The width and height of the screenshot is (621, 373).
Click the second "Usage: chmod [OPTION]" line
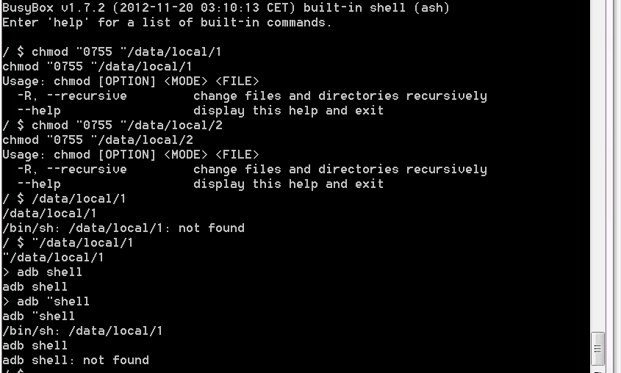click(130, 155)
